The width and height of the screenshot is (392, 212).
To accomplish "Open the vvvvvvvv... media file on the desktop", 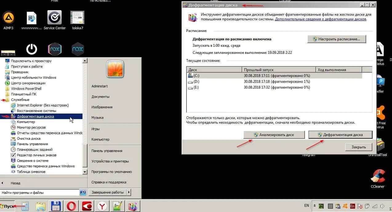I will tap(31, 20).
